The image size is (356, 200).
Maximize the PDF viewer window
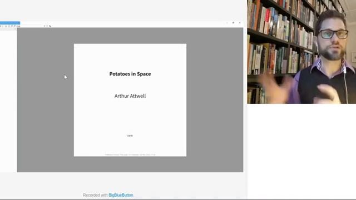click(x=233, y=23)
